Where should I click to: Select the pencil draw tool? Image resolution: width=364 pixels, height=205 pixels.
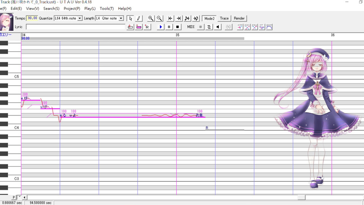139,18
